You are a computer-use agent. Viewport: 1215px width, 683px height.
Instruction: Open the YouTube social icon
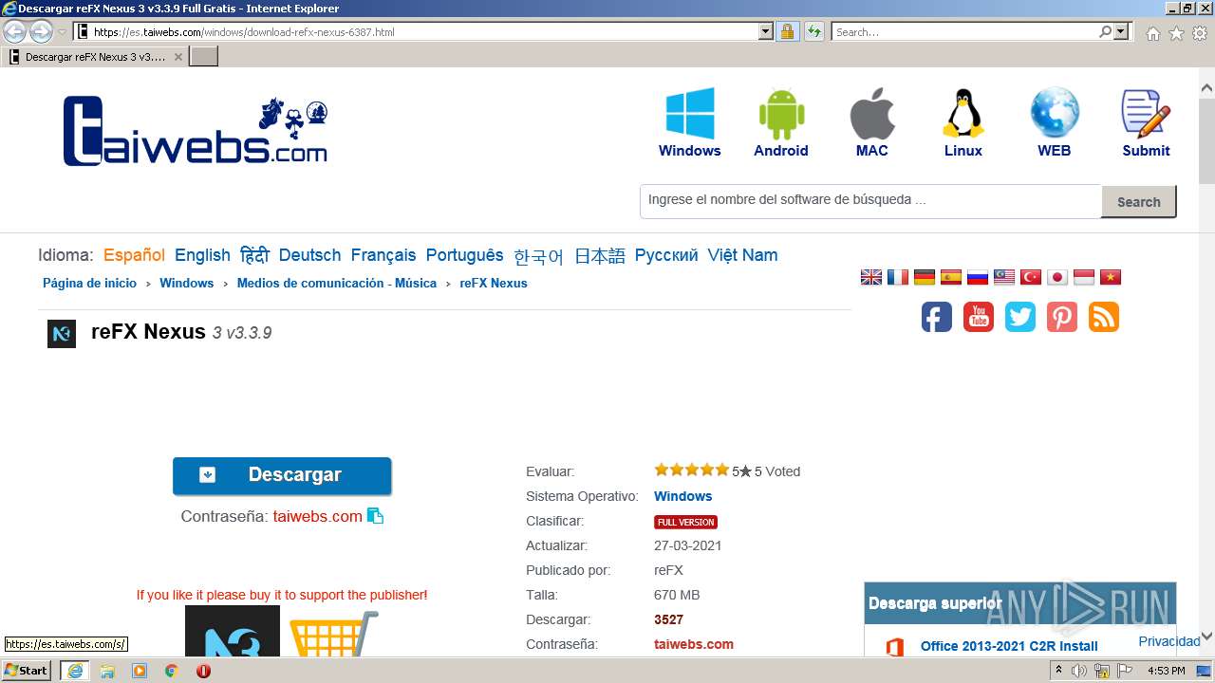pos(979,317)
